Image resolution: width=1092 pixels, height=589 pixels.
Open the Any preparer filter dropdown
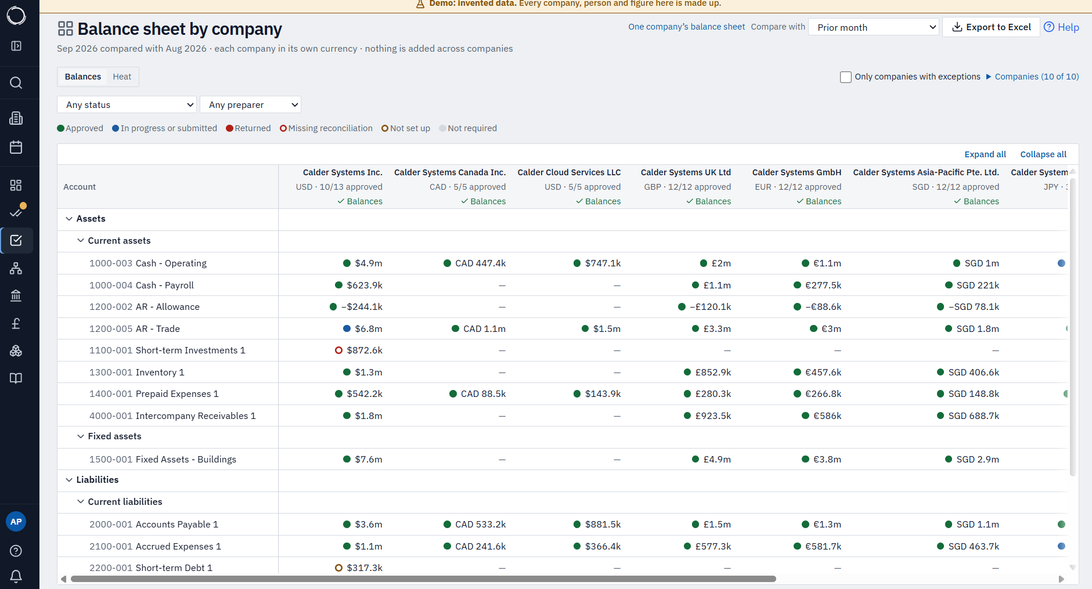point(250,105)
